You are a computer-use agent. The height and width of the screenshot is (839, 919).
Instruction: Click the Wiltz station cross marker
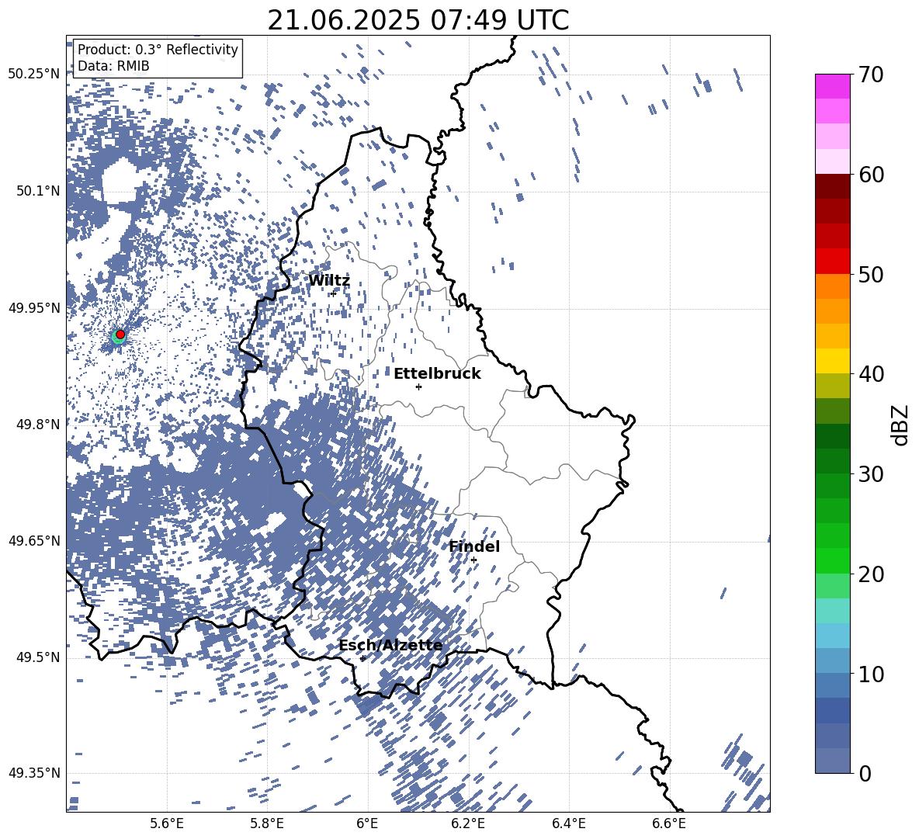(x=334, y=293)
